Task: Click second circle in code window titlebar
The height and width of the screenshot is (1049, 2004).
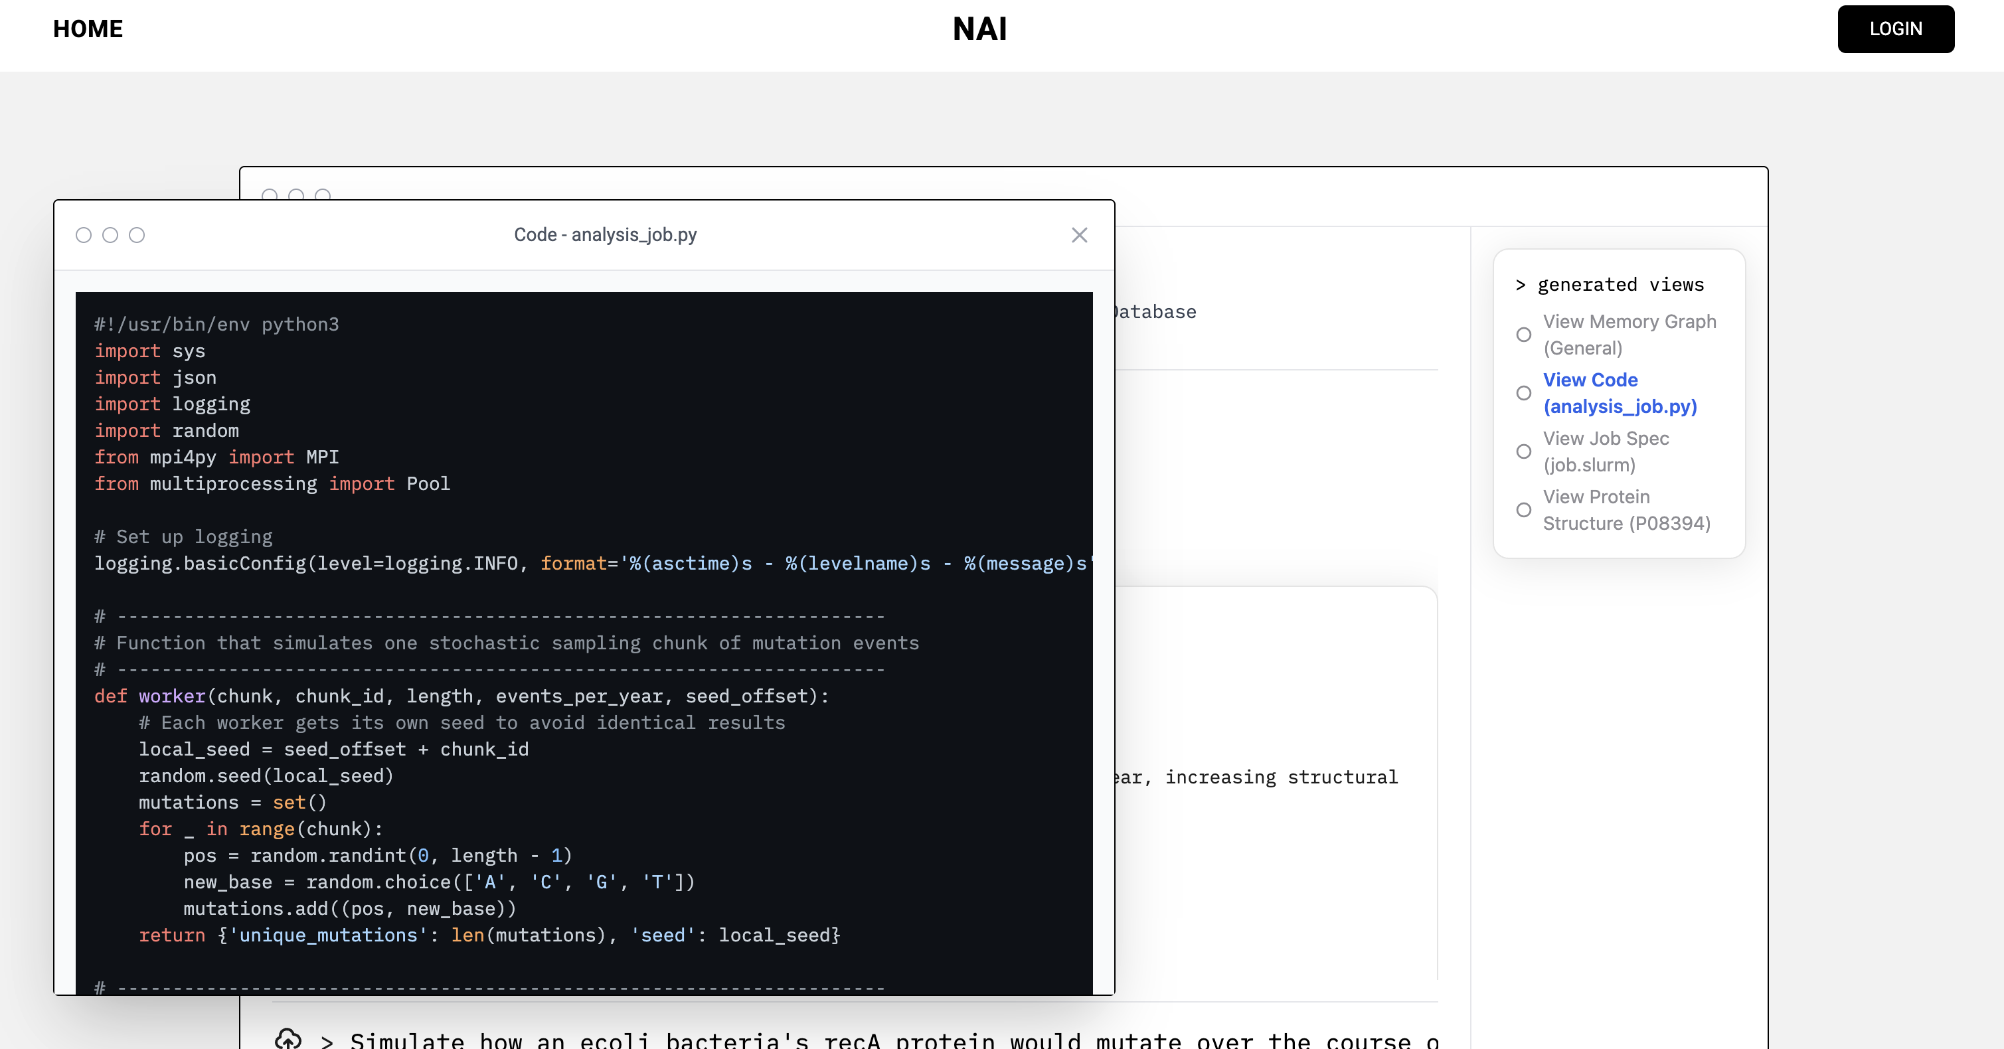Action: click(x=110, y=235)
